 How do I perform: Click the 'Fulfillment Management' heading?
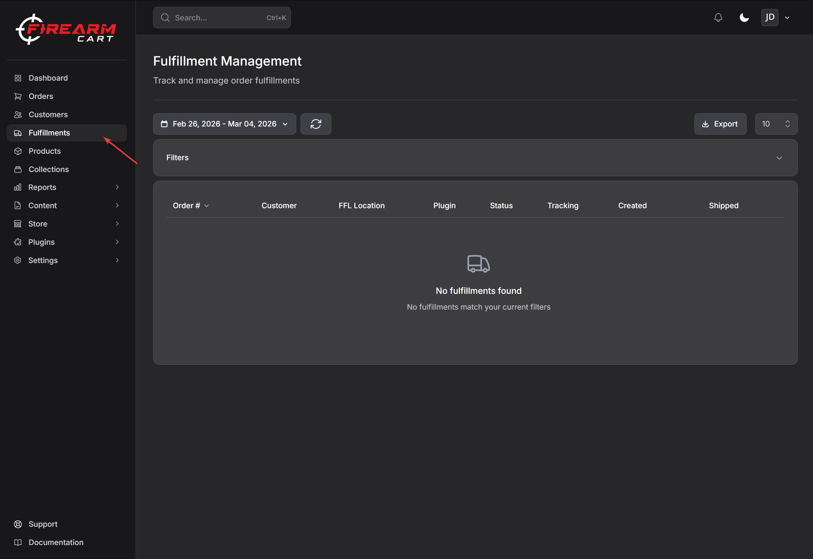pyautogui.click(x=227, y=61)
